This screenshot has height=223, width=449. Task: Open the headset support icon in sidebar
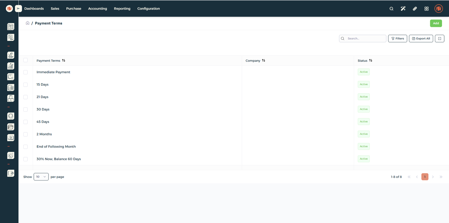pyautogui.click(x=11, y=116)
